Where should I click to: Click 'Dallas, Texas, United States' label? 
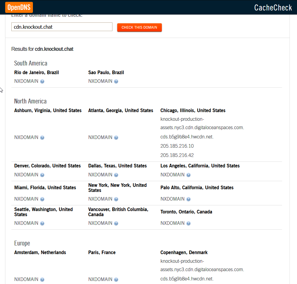[118, 166]
